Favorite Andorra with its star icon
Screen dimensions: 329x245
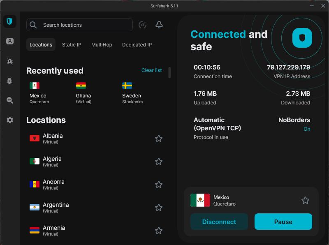pyautogui.click(x=159, y=185)
